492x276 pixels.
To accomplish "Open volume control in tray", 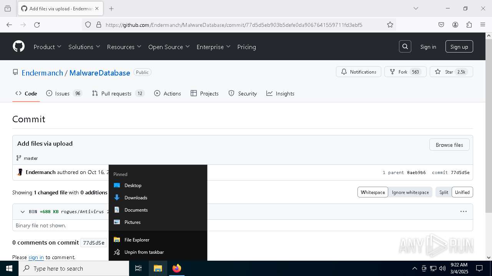I will click(x=442, y=268).
